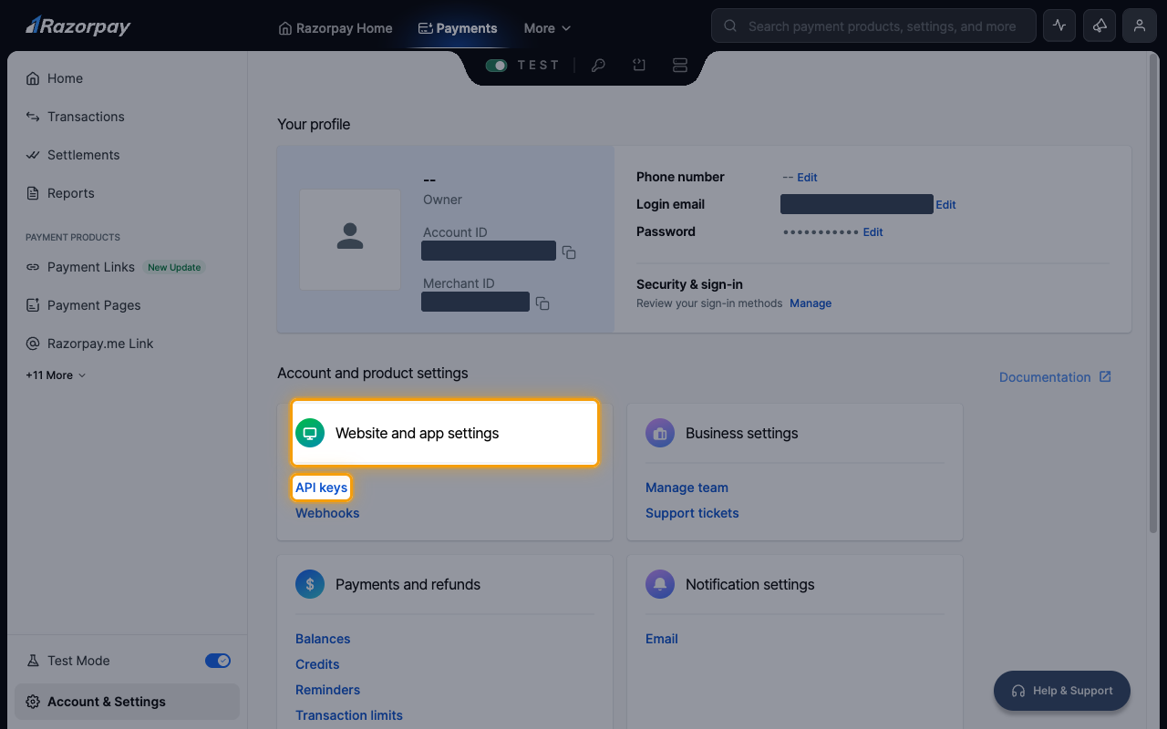
Task: Open the announcements megaphone icon
Action: click(x=1100, y=26)
